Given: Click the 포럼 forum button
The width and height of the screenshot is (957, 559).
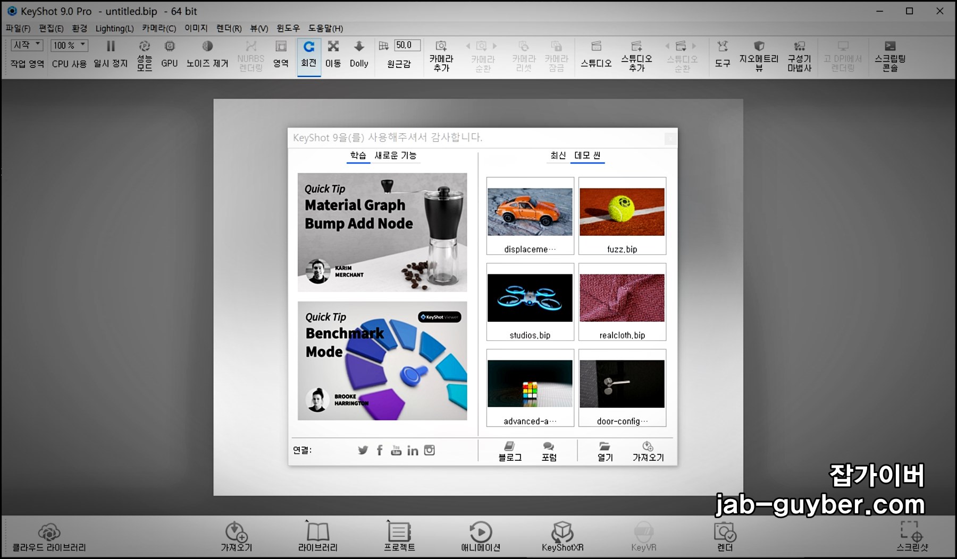Looking at the screenshot, I should click(x=549, y=451).
